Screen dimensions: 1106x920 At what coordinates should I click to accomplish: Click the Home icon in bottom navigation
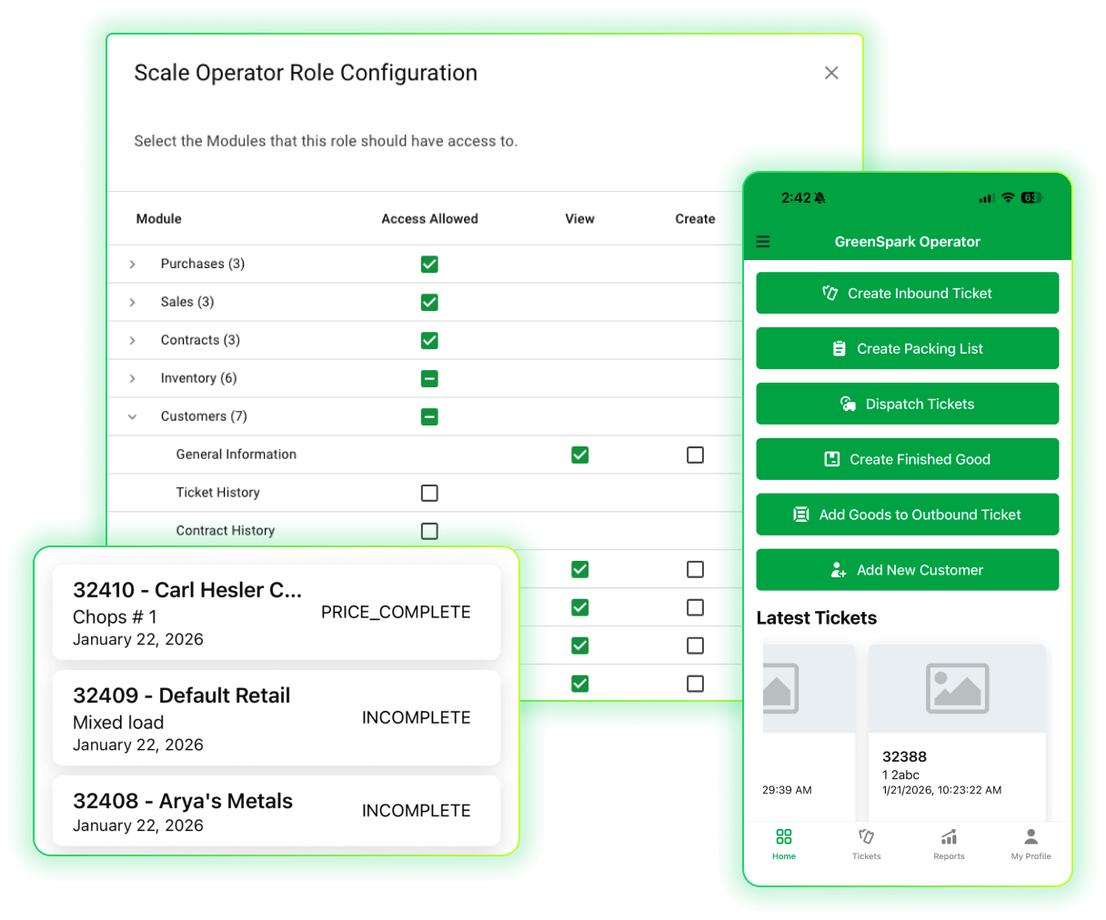pos(784,837)
